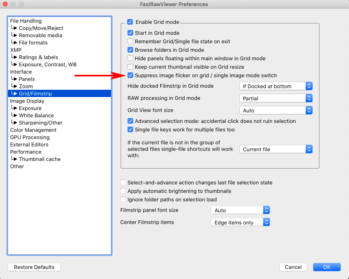Viewport: 349px width, 279px height.
Task: Open the Color Management preferences
Action: click(33, 130)
